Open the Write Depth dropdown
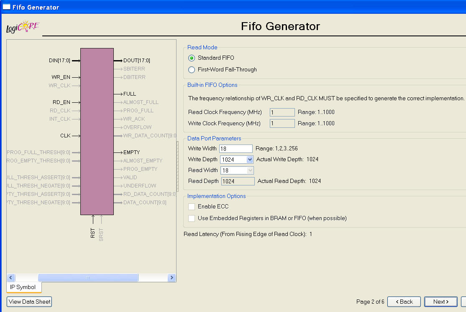 click(x=250, y=160)
